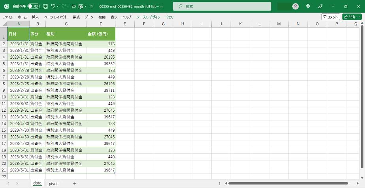Image resolution: width=365 pixels, height=188 pixels.
Task: Click the Open folder icon
Action: [73, 7]
